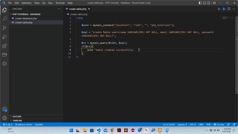Open Windows Start button in taskbar
Viewport: 238px width, 134px height.
pos(71,130)
